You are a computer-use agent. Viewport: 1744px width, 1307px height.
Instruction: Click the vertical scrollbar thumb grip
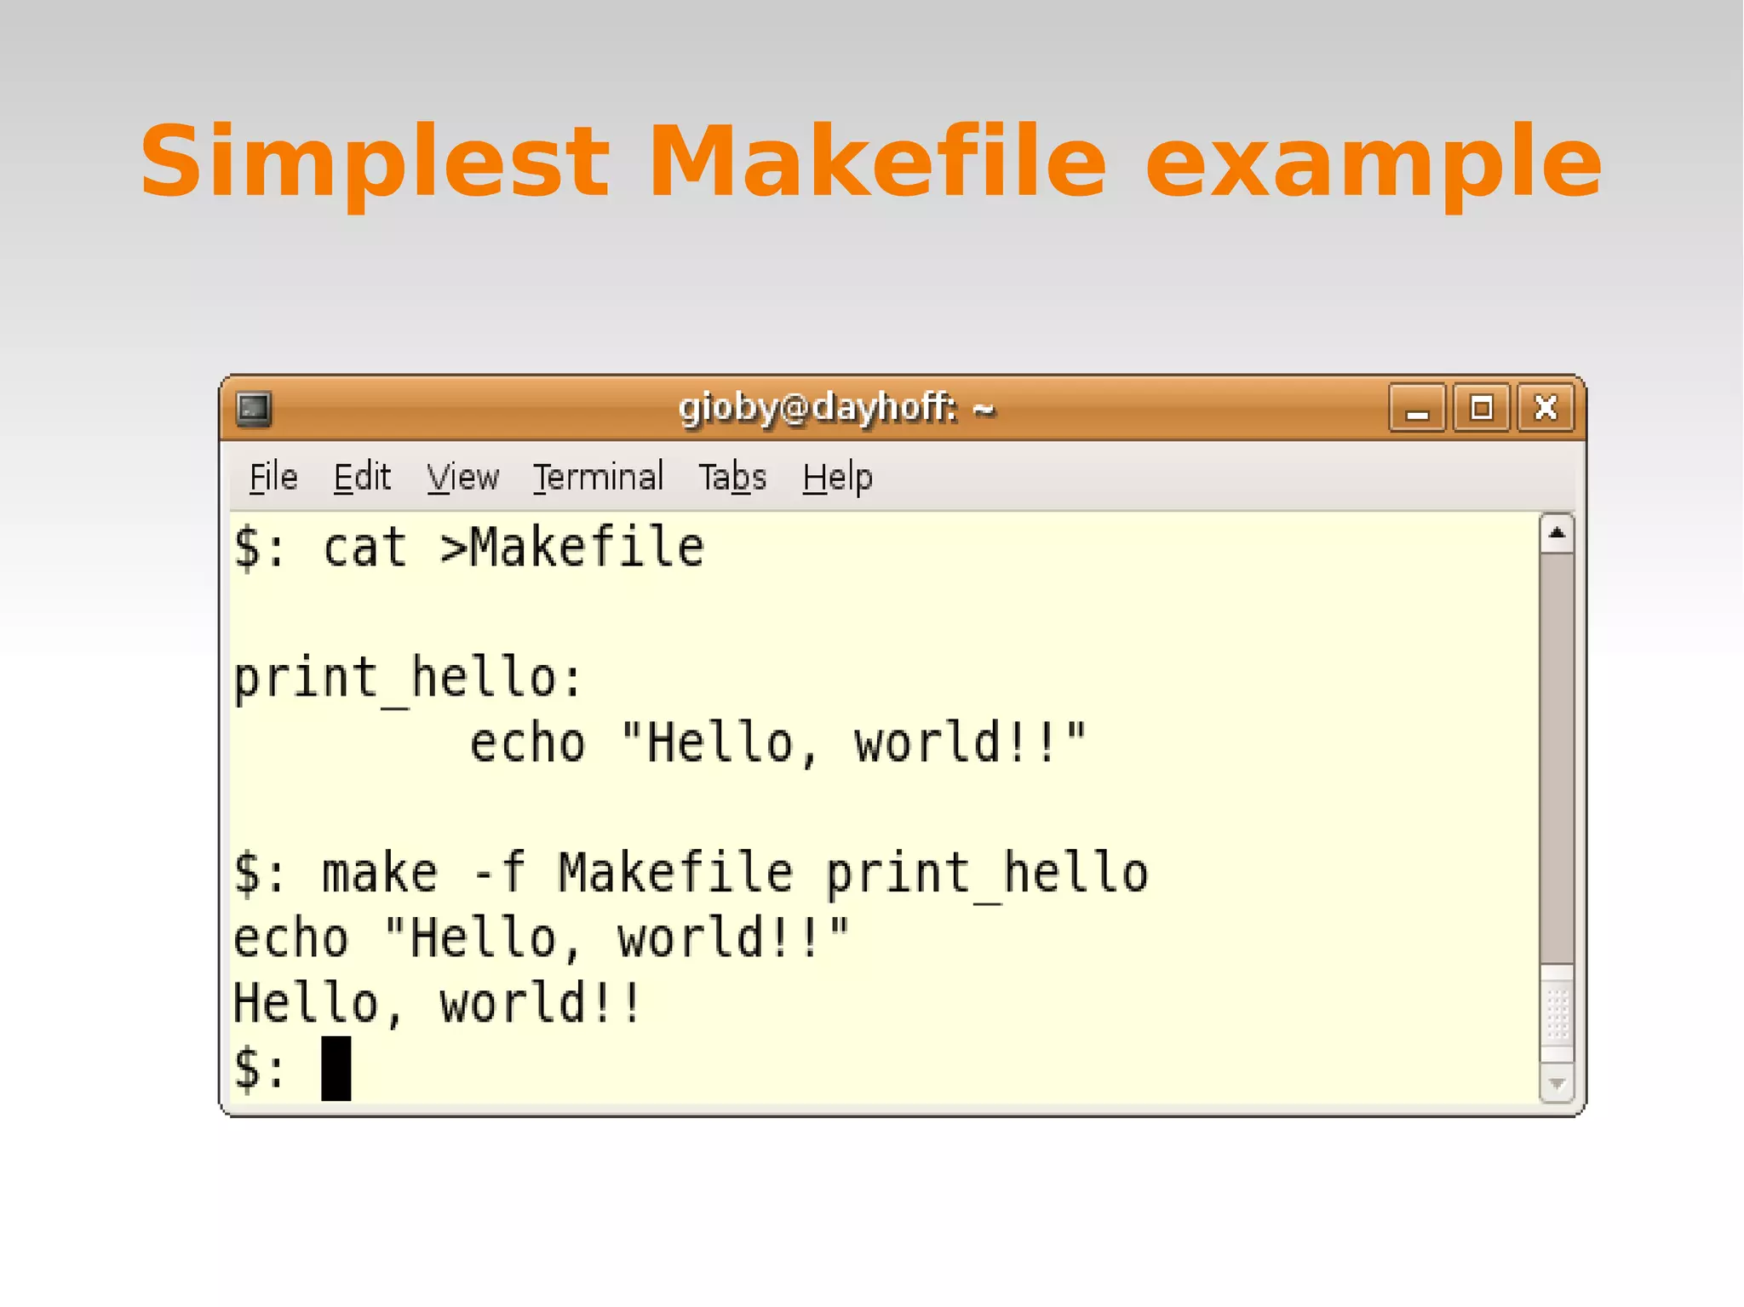(x=1557, y=1013)
